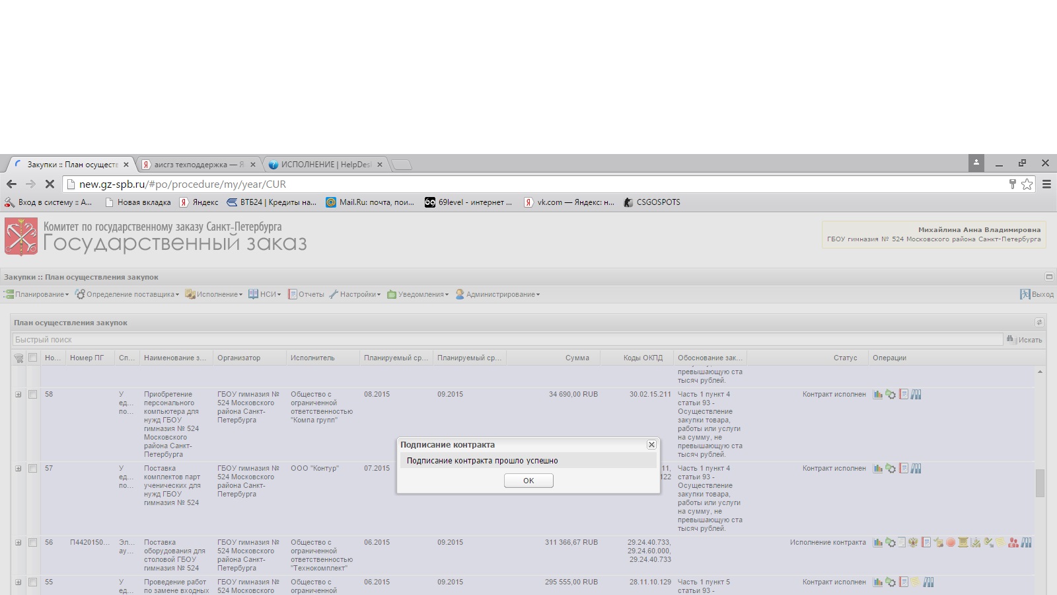Open the Планирование menu

click(x=37, y=294)
